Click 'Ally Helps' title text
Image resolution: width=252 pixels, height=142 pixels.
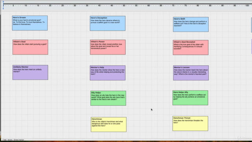click(96, 93)
